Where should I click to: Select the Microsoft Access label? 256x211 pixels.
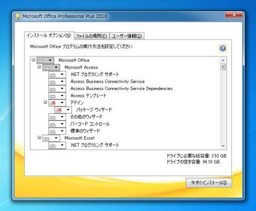(81, 67)
